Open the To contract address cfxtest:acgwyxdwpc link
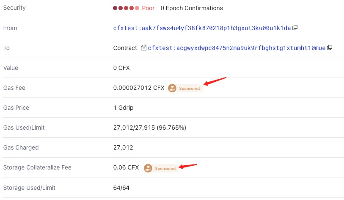Screen dimensions: 344x200 237,48
